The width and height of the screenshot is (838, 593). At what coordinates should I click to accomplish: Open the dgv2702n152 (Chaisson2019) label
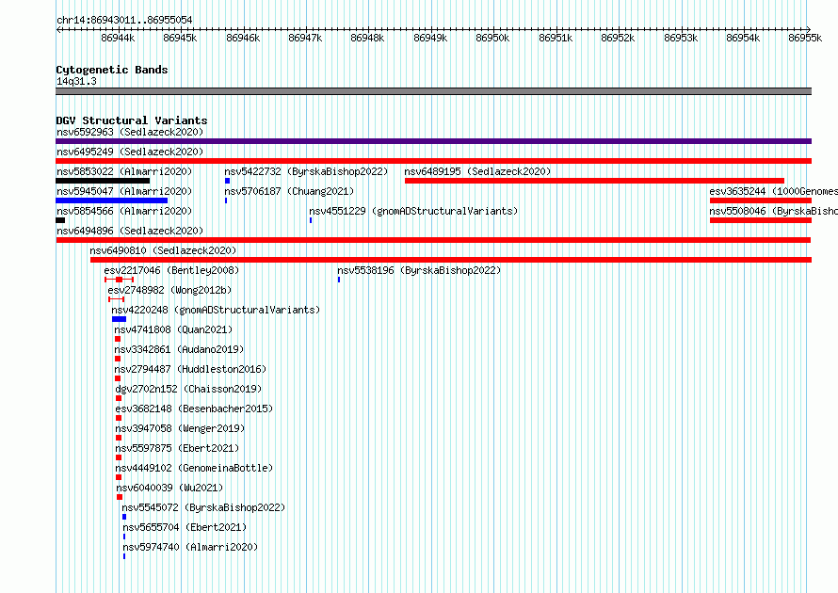click(188, 389)
